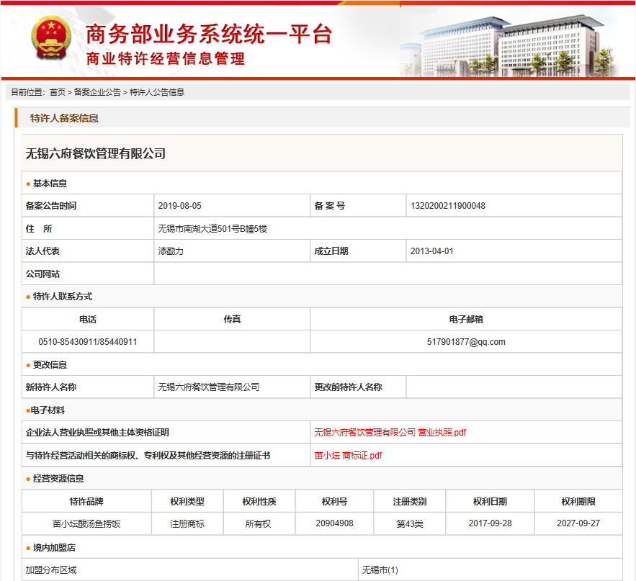Click the 传真 column header
The width and height of the screenshot is (636, 581).
232,320
